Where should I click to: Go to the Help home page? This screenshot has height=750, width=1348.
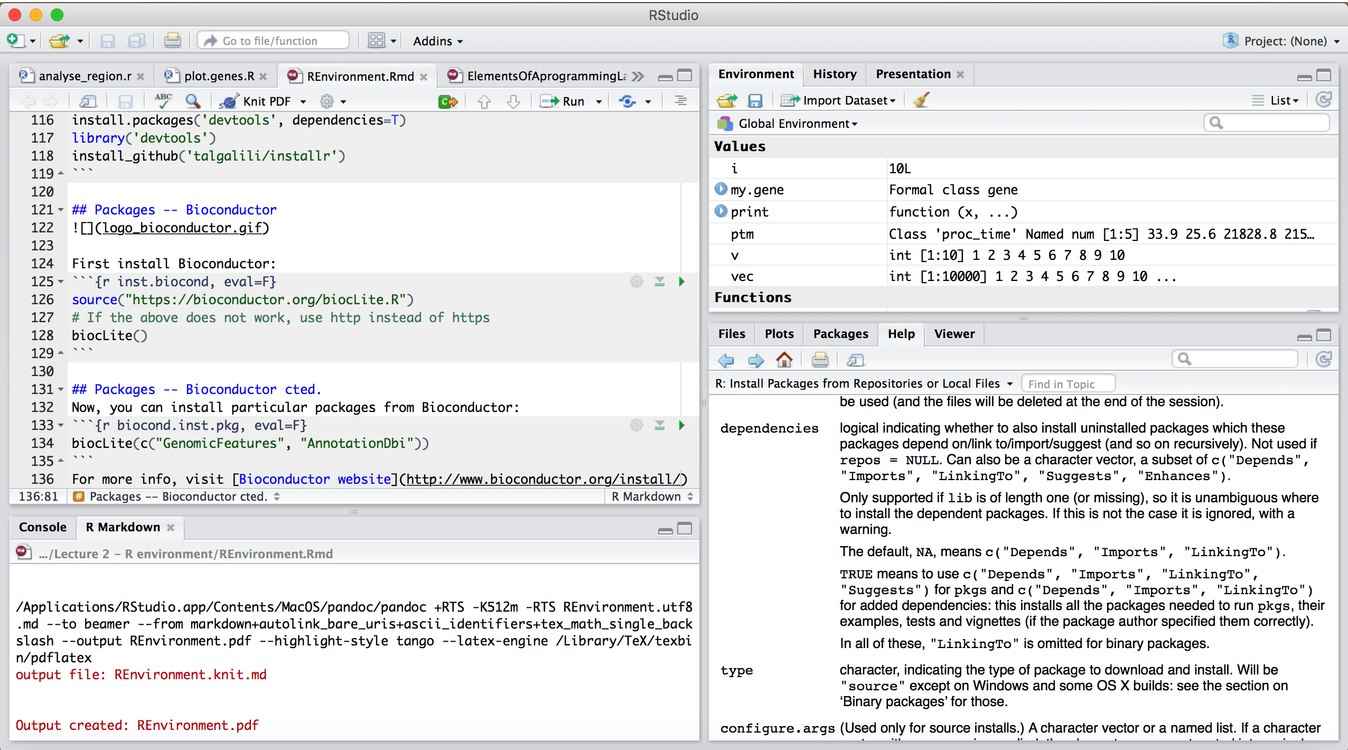(x=784, y=360)
